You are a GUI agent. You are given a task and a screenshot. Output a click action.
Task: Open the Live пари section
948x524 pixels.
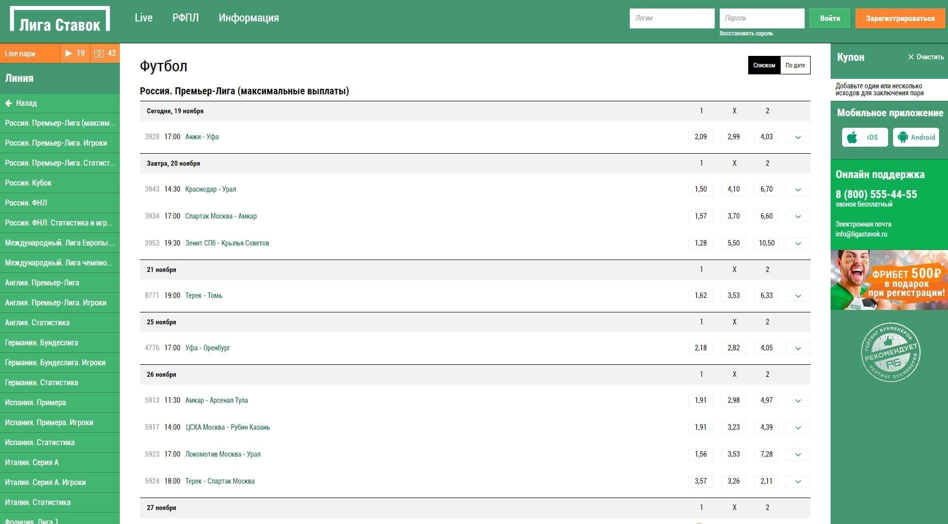30,53
